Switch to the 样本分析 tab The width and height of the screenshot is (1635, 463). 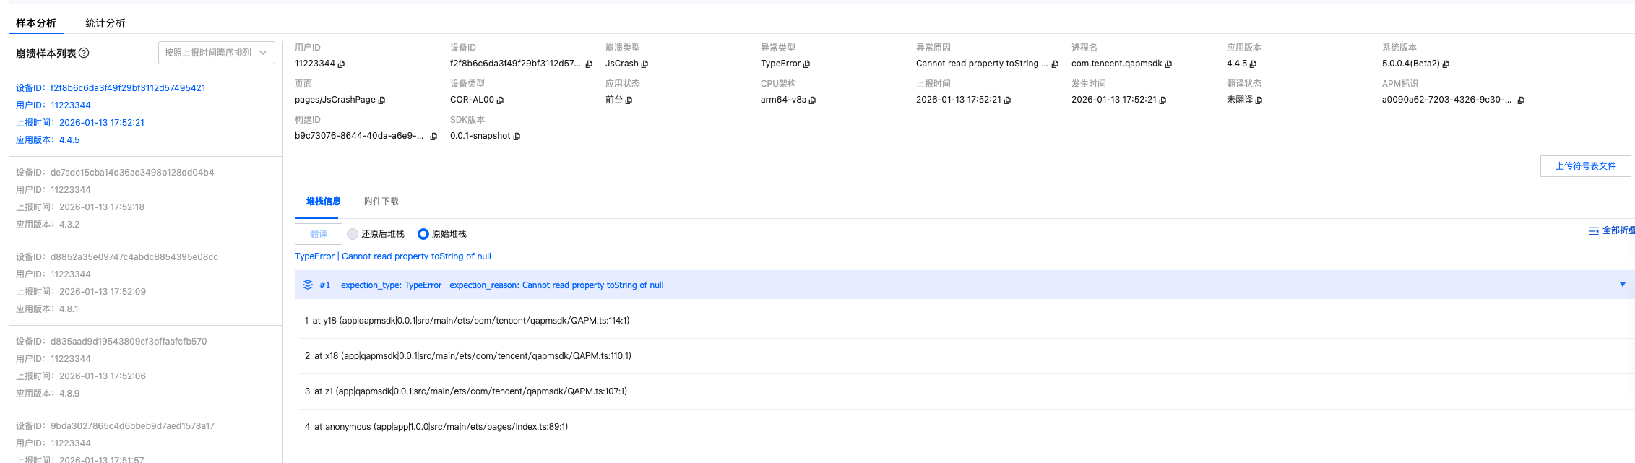(36, 23)
